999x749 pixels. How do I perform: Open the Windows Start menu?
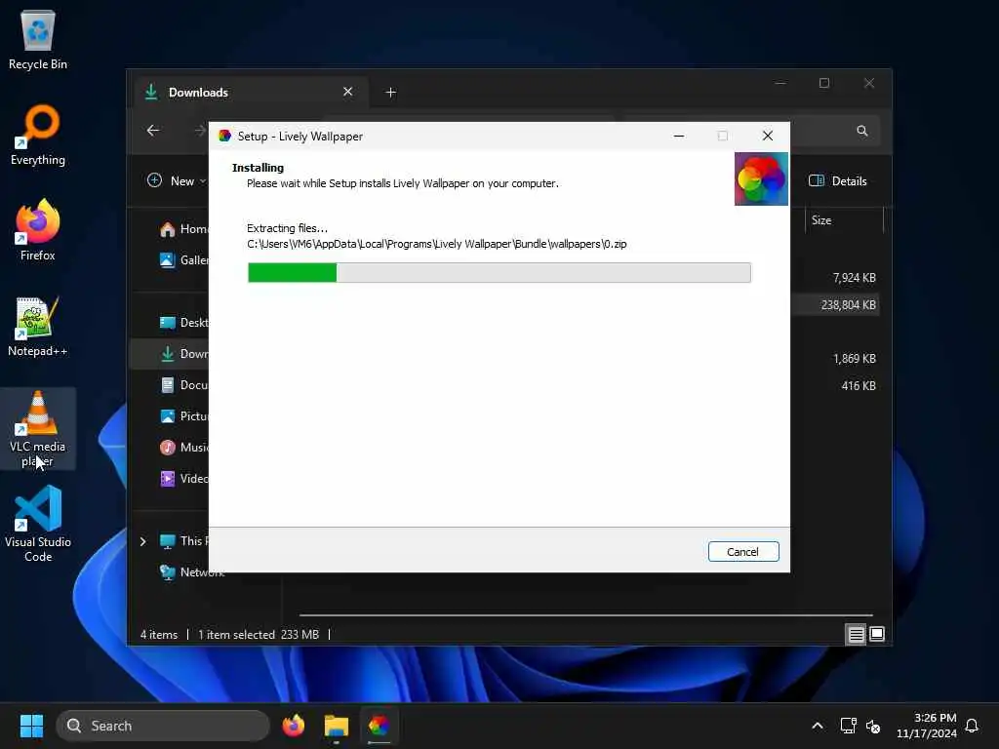(x=31, y=726)
